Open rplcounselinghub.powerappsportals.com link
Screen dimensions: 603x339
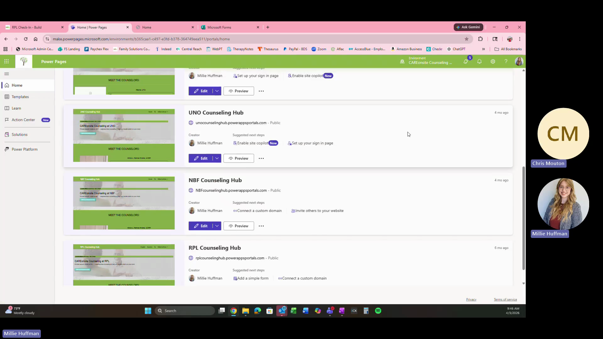tap(230, 258)
